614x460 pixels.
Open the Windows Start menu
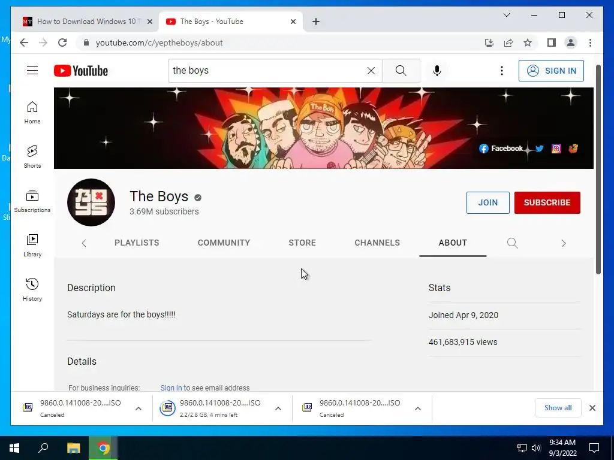[14, 448]
